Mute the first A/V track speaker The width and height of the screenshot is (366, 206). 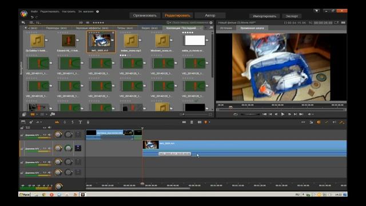(50, 135)
